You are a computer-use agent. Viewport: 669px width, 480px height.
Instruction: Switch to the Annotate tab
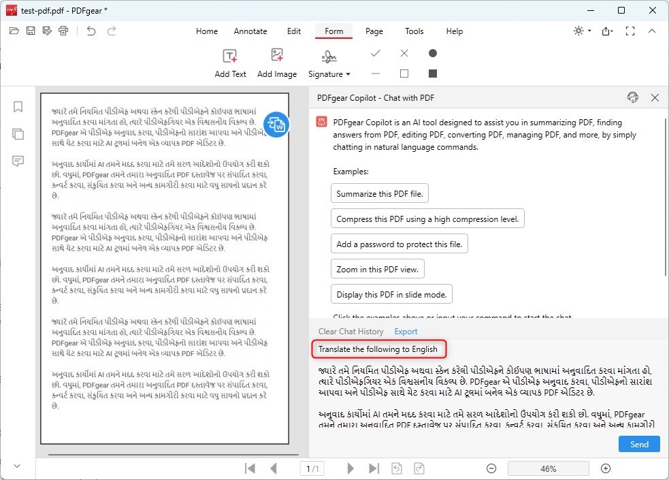250,31
